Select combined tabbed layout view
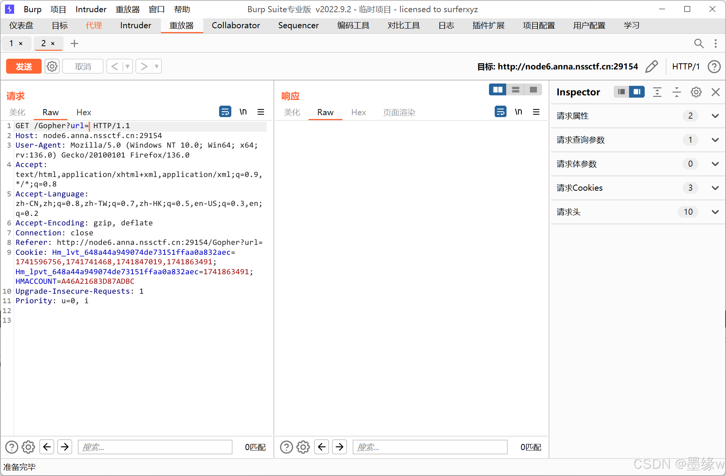Viewport: 726px width, 476px height. click(x=533, y=90)
